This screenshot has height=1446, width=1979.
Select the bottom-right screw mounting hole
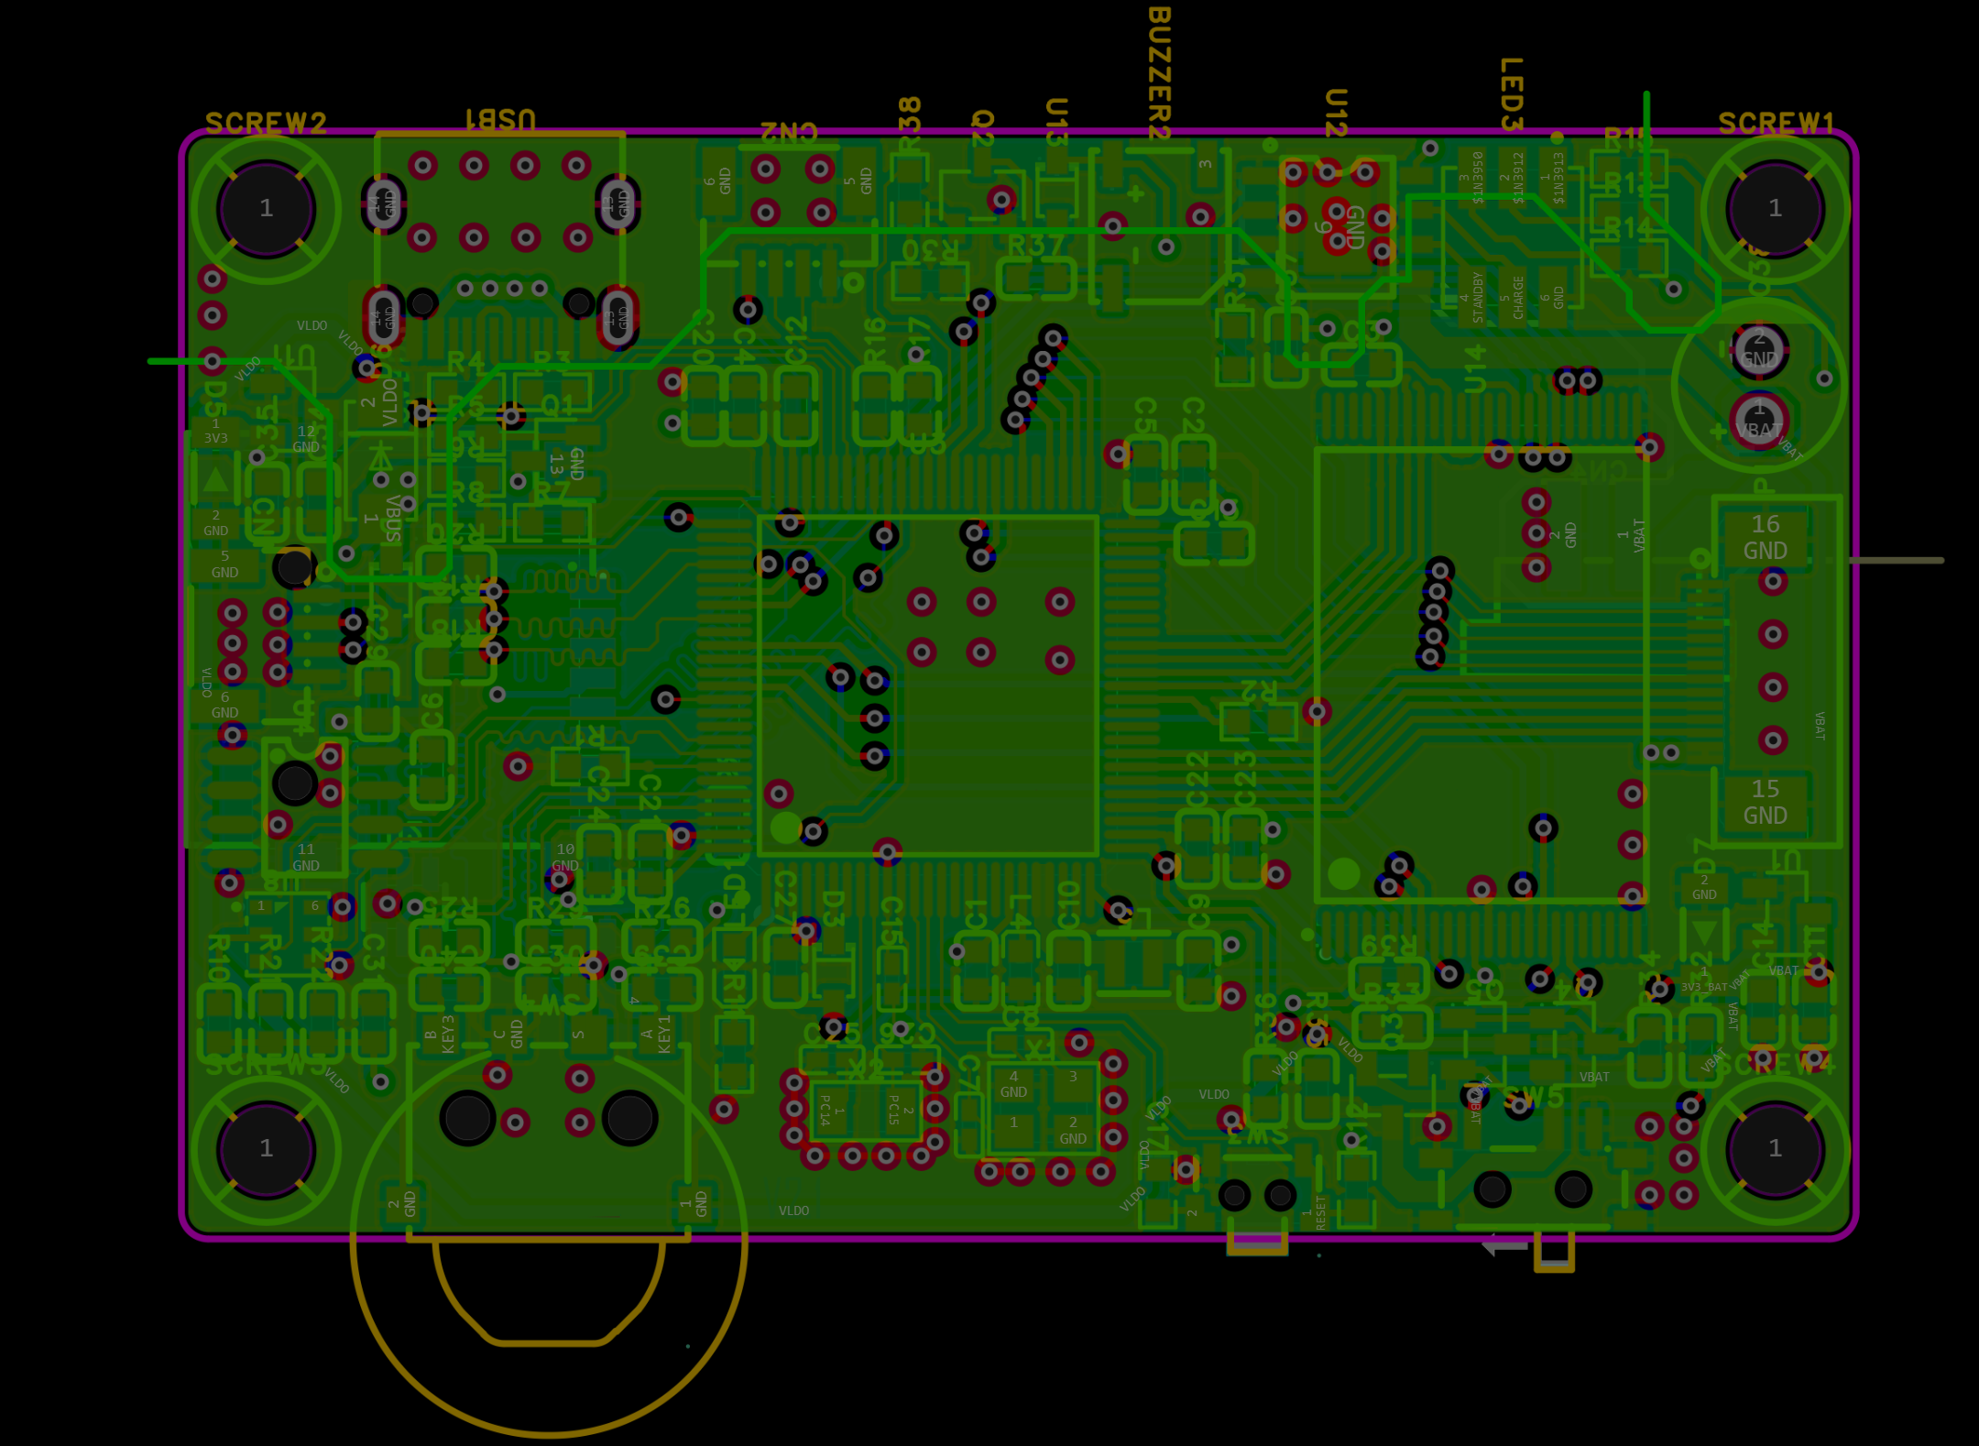1775,1149
